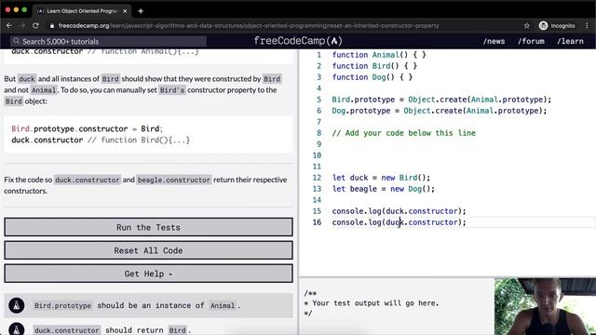Click flask icon beside duck.constructor test
Viewport: 596px width, 335px height.
point(17,329)
